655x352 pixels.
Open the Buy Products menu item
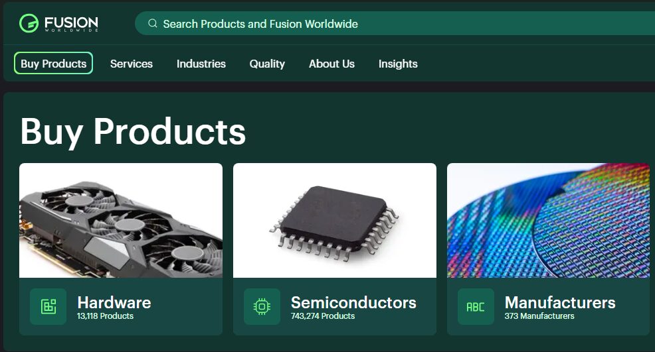[53, 64]
